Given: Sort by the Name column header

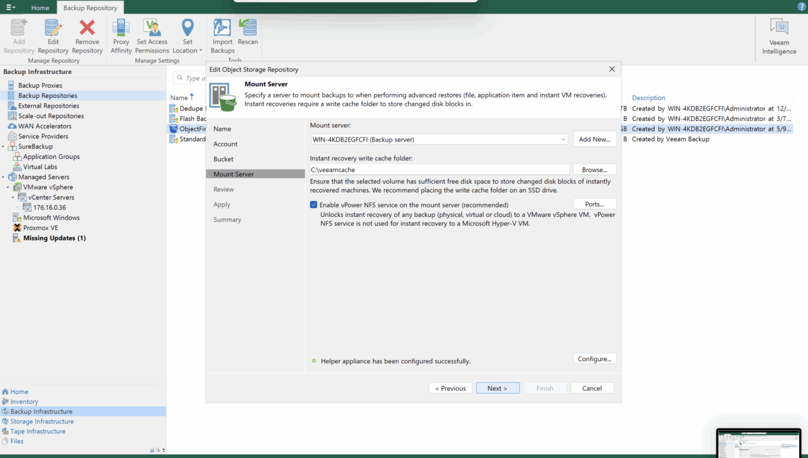Looking at the screenshot, I should pos(179,98).
